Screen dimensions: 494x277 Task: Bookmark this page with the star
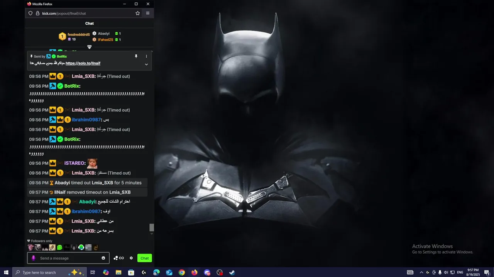tap(138, 13)
